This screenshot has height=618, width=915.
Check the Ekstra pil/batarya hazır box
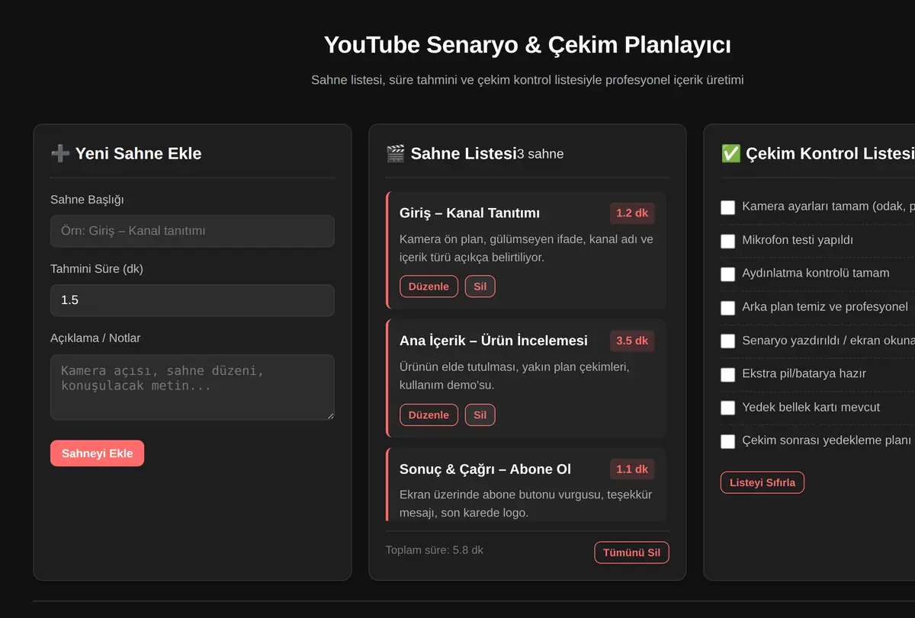[x=728, y=374]
